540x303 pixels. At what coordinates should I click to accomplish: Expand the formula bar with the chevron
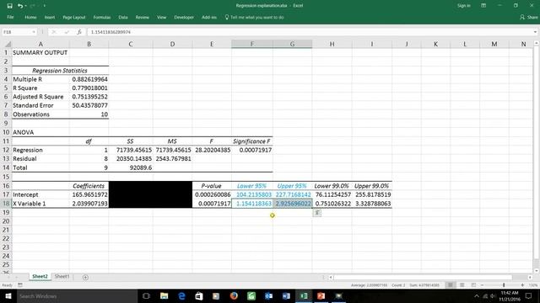pos(535,32)
